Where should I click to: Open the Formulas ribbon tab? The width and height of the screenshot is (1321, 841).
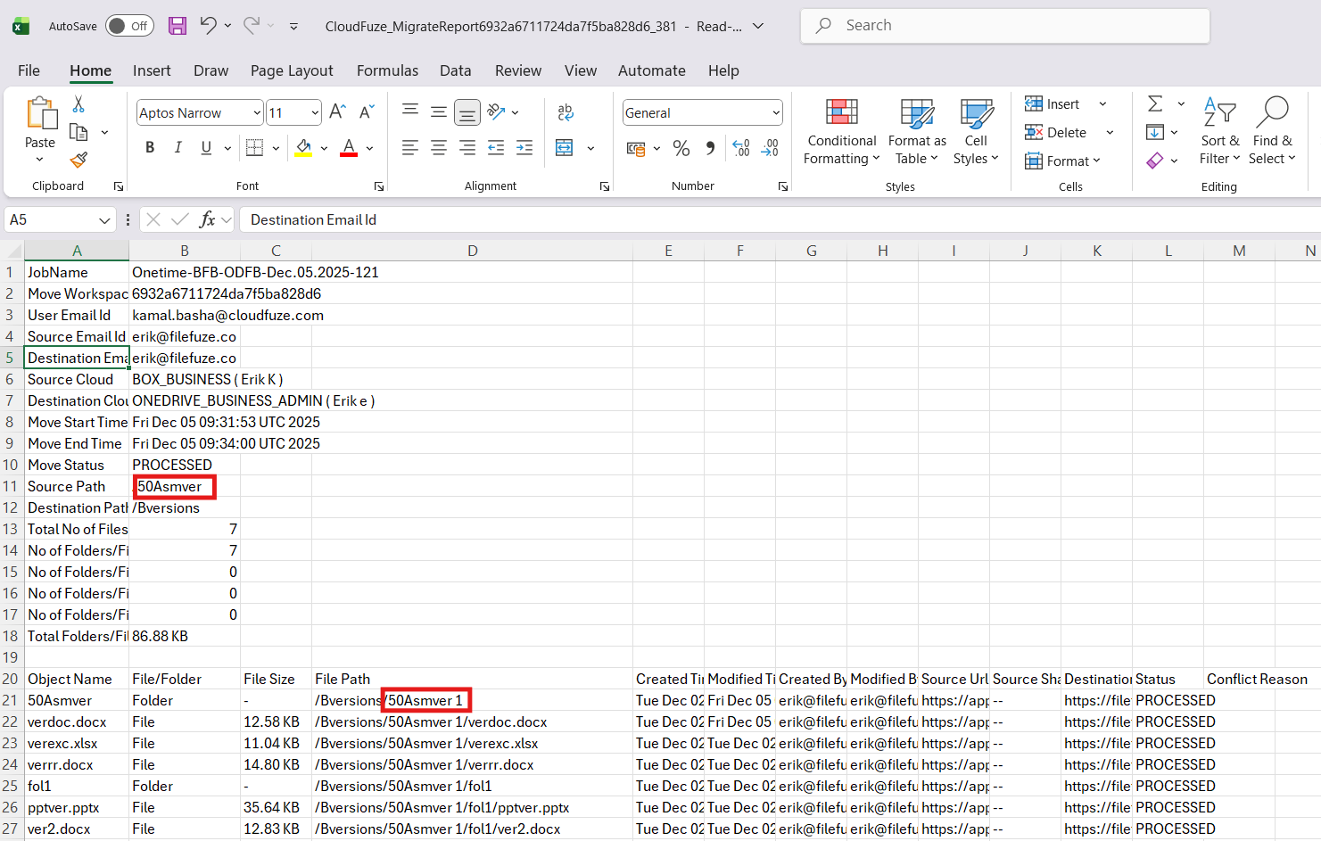[387, 70]
